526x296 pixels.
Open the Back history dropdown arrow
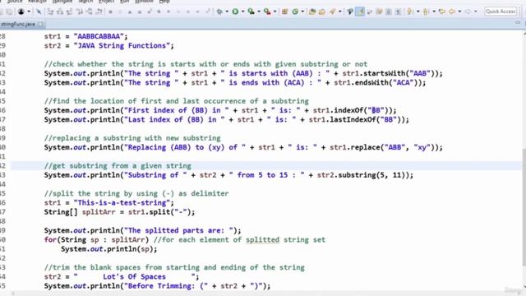459,12
